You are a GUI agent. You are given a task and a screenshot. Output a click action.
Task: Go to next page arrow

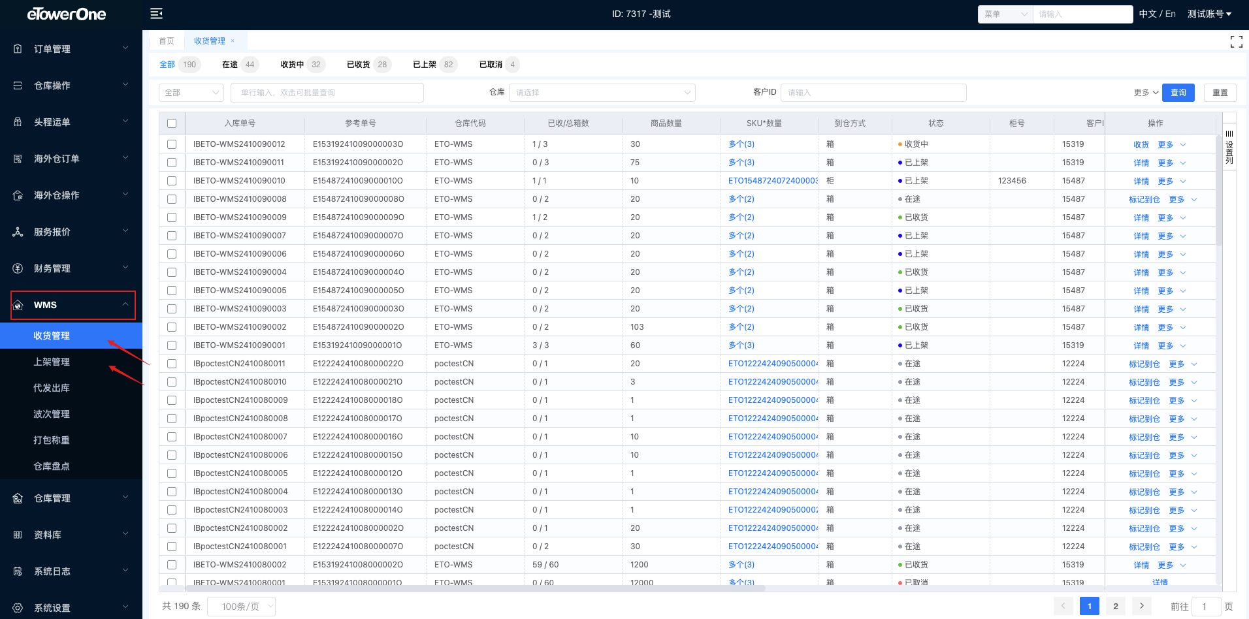(1141, 606)
